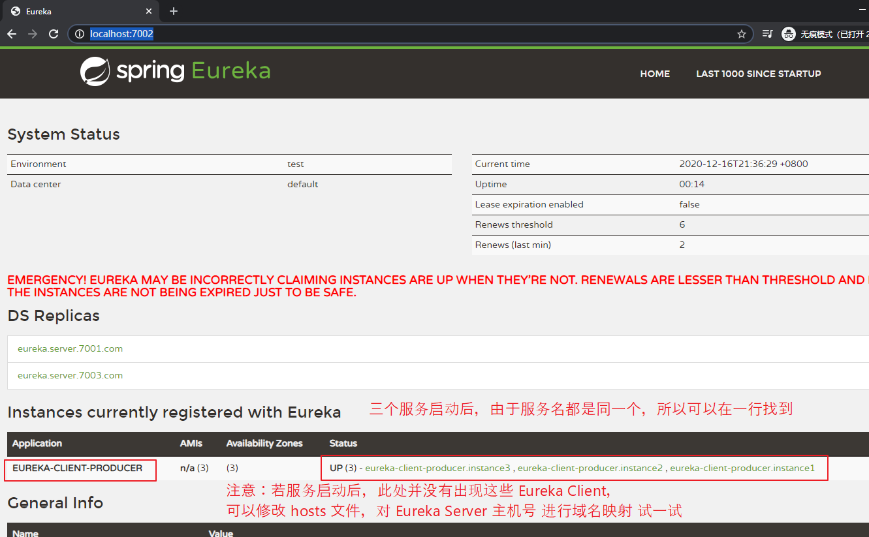The width and height of the screenshot is (869, 537).
Task: Select the Eureka browser tab
Action: [81, 11]
